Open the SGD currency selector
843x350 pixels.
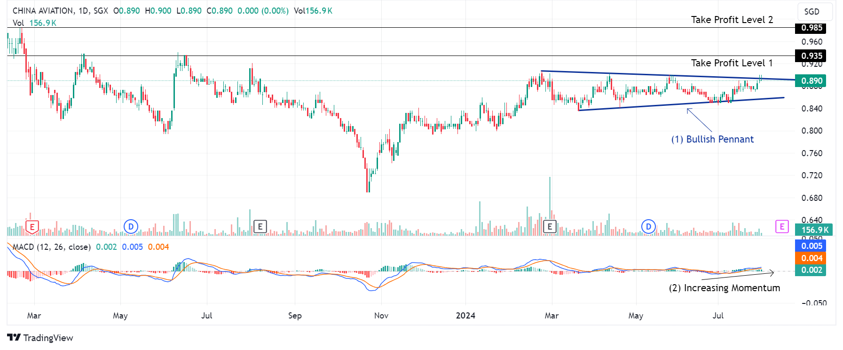(x=815, y=12)
